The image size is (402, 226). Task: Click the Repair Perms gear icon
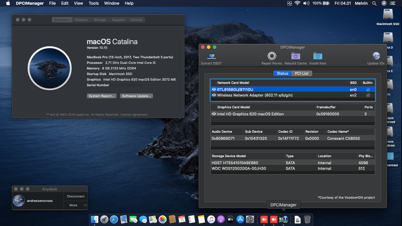271,56
